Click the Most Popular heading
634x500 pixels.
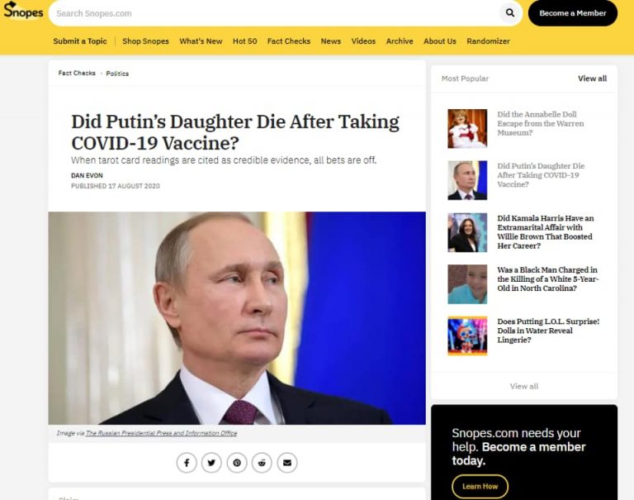pyautogui.click(x=465, y=79)
